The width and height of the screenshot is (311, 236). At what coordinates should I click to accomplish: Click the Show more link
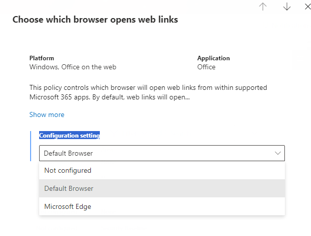pyautogui.click(x=47, y=114)
